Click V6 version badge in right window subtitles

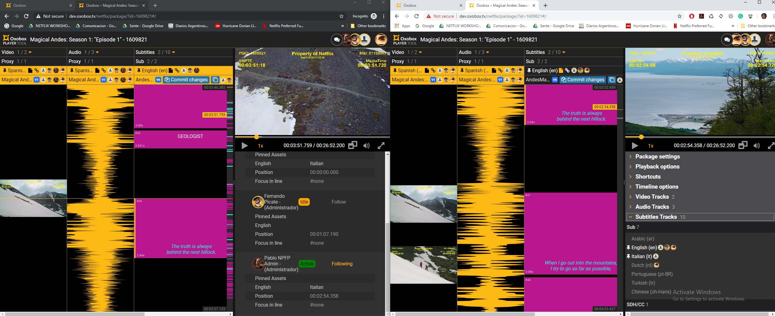tap(555, 80)
